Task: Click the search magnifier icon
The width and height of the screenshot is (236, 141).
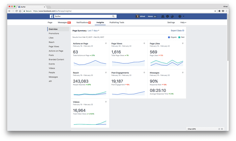Action: click(113, 16)
